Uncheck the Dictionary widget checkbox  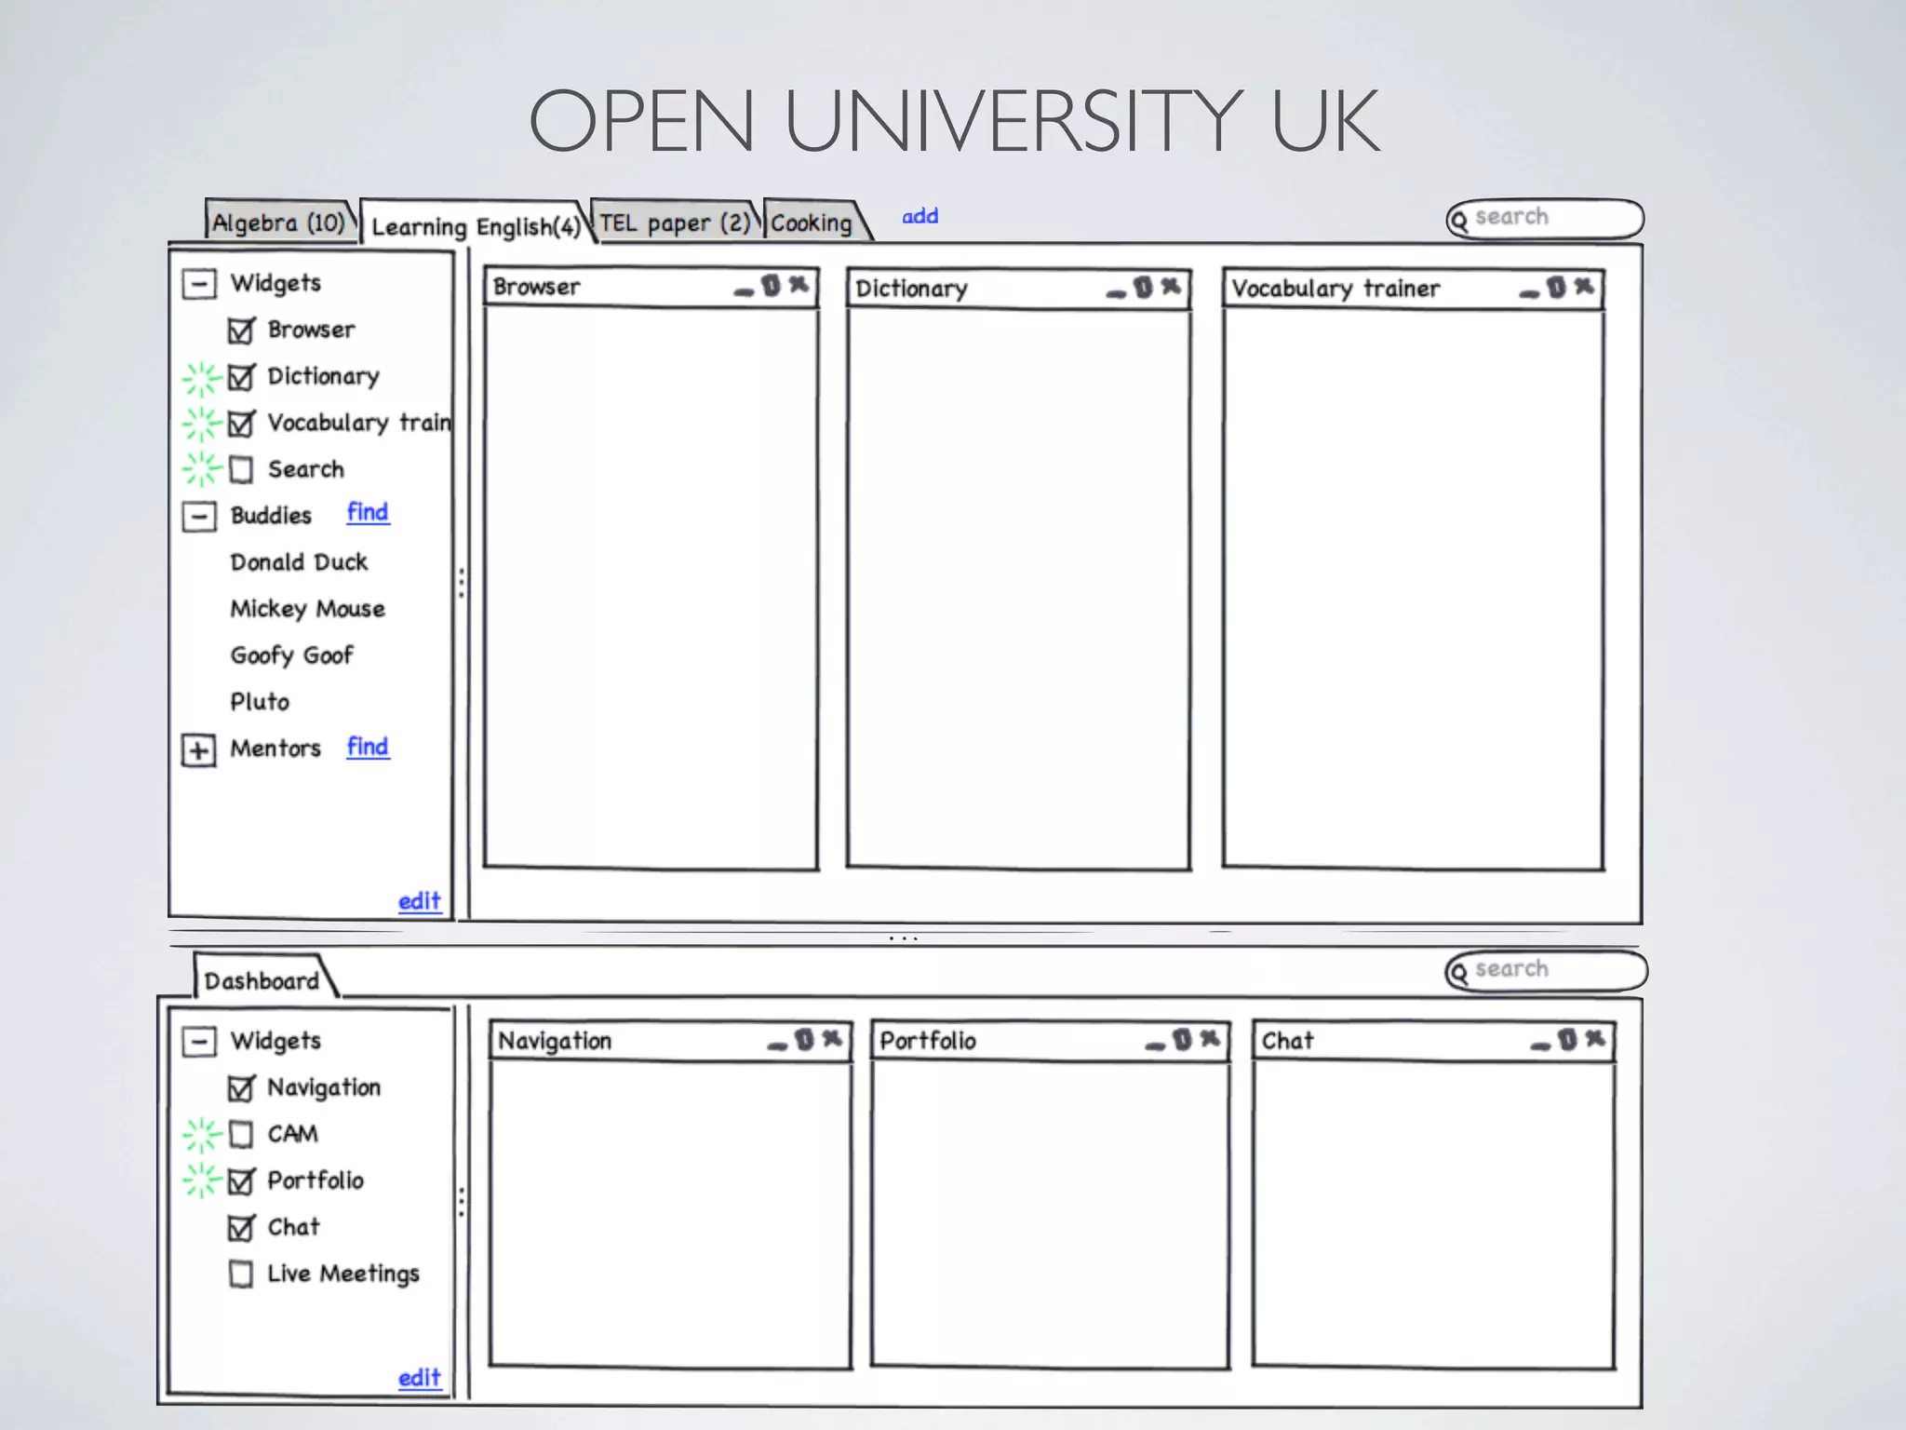[x=241, y=377]
